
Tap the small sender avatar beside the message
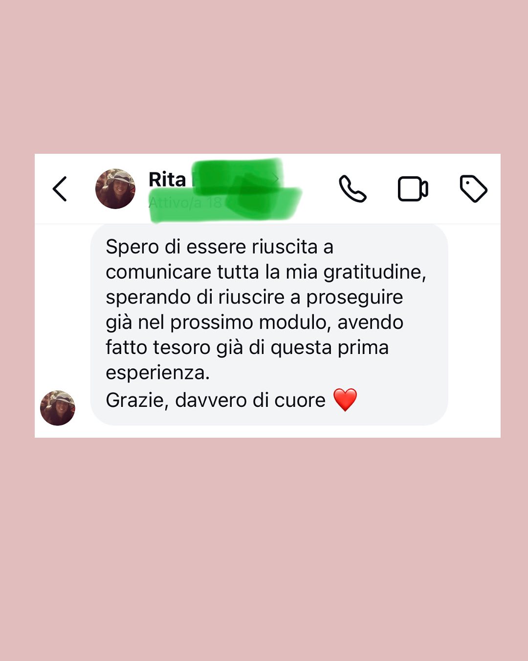coord(58,408)
